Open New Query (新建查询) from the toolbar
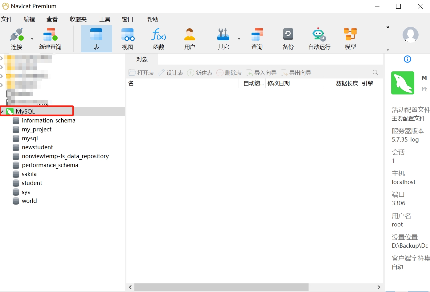Screen dimensions: 430x292 pyautogui.click(x=50, y=35)
